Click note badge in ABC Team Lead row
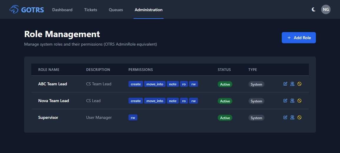 click(173, 84)
